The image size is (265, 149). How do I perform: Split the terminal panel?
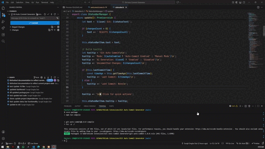[245, 106]
